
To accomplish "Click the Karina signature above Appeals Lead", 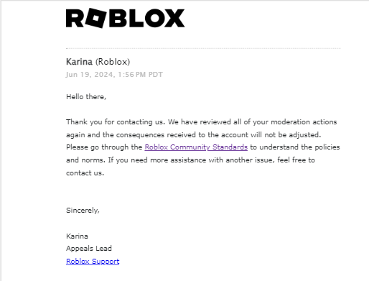I will point(77,236).
